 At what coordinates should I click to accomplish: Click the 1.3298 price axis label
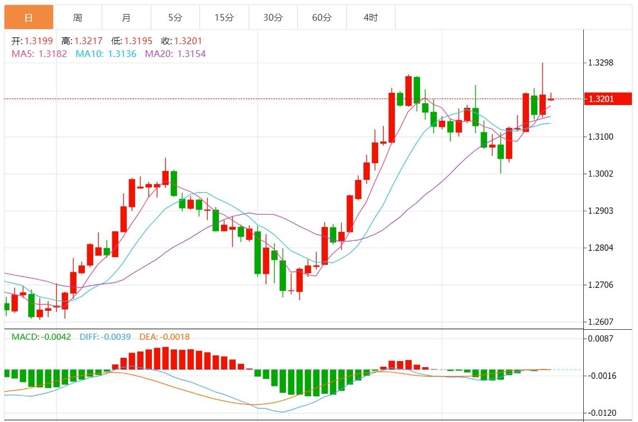(601, 63)
